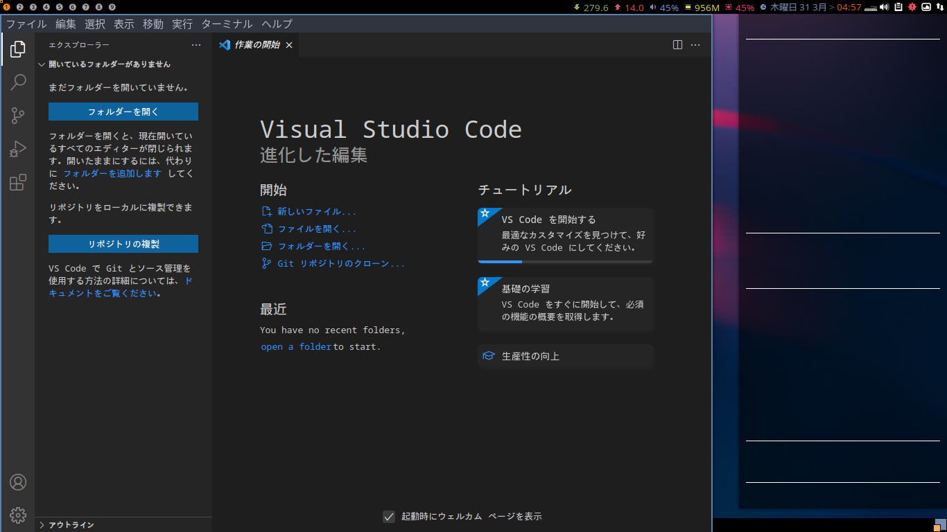Open the 移動 menu

(x=153, y=24)
